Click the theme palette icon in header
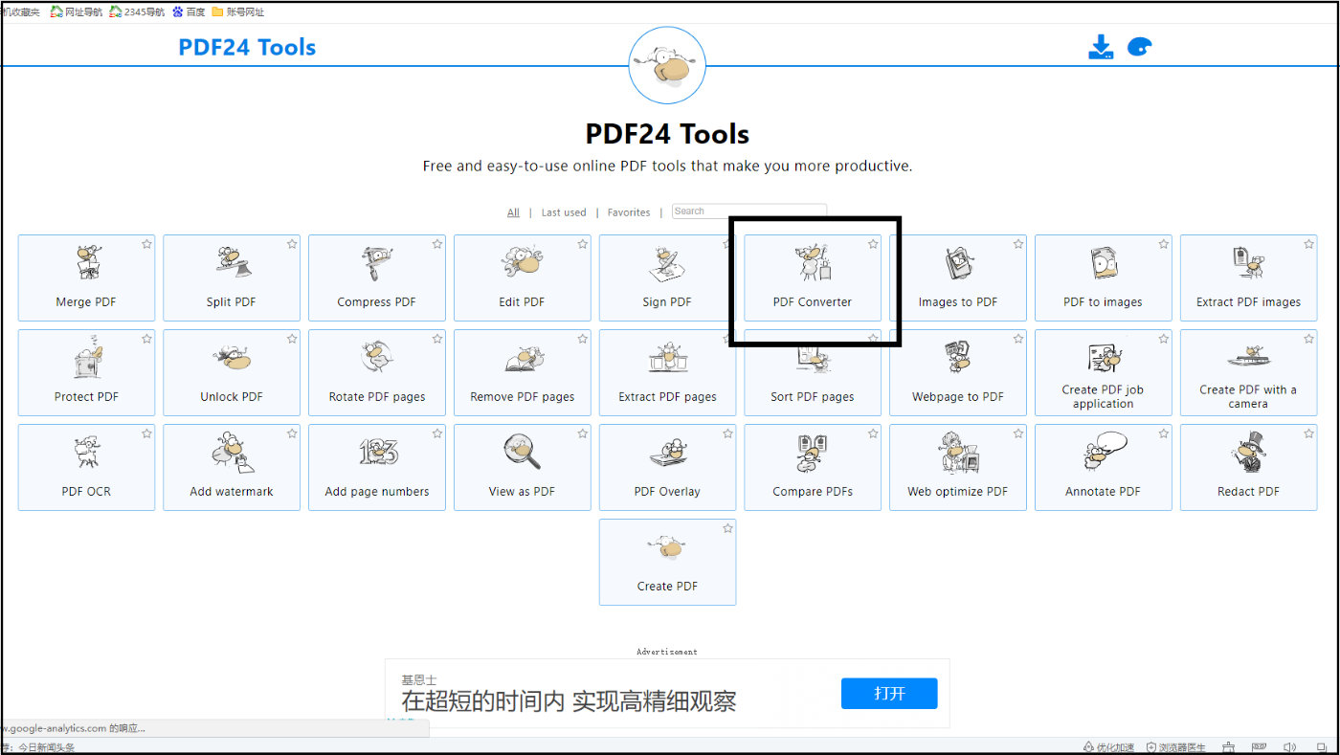 coord(1139,47)
